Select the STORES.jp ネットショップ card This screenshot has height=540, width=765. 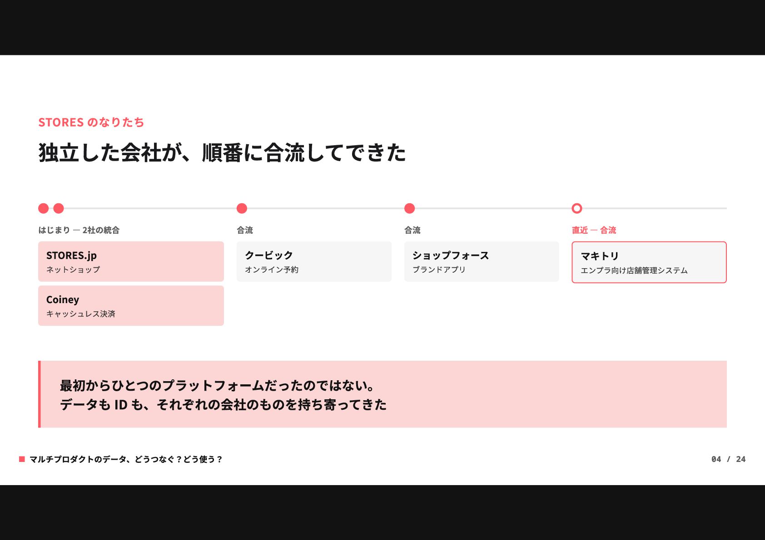click(x=131, y=261)
